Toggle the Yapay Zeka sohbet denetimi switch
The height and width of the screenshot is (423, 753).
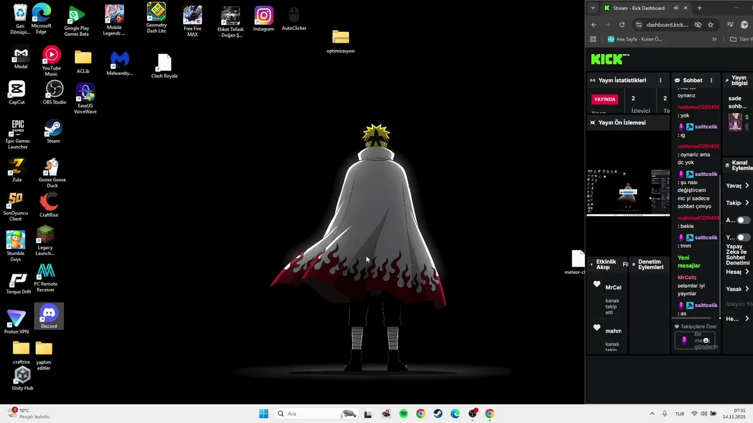pos(744,237)
